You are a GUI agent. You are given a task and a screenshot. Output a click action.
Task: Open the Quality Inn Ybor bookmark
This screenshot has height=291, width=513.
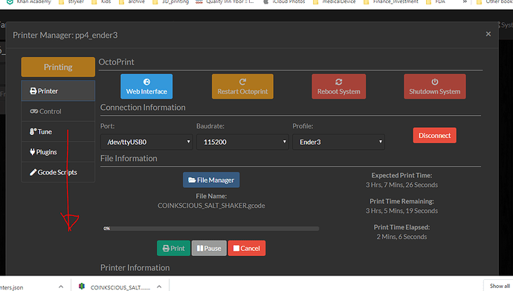[x=225, y=2]
